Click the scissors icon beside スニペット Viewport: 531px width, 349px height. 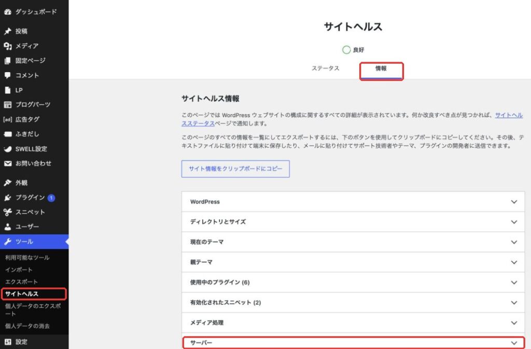pyautogui.click(x=7, y=212)
